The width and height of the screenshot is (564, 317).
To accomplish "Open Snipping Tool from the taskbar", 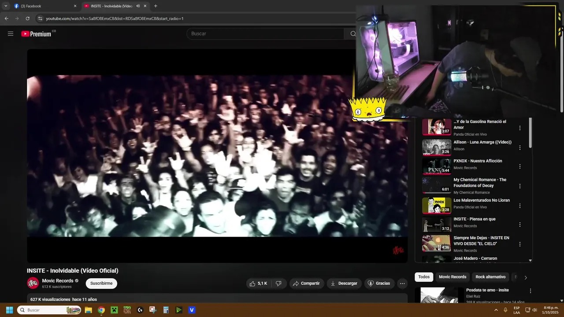I will tap(153, 310).
